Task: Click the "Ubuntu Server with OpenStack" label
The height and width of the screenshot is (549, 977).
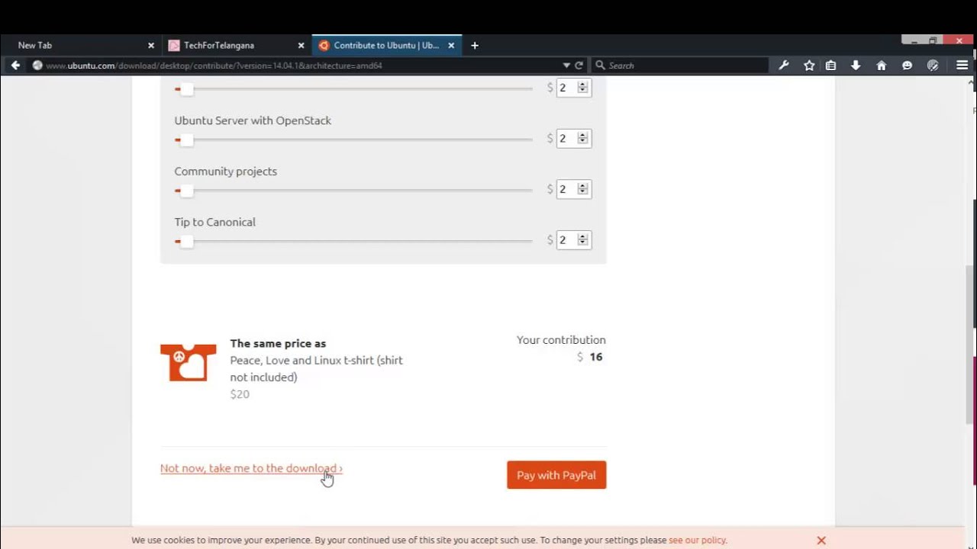Action: coord(253,120)
